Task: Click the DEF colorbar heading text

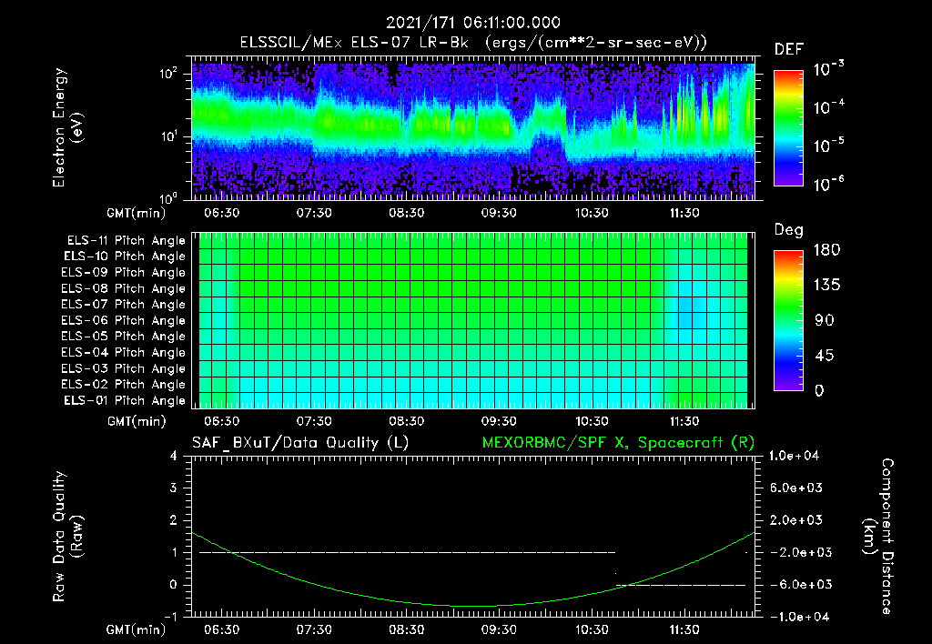Action: coord(789,49)
